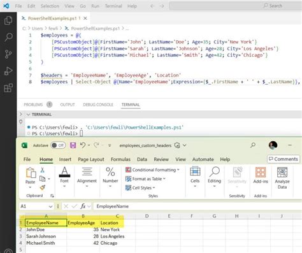
Task: Open Source Control view in VS Code
Action: point(8,54)
